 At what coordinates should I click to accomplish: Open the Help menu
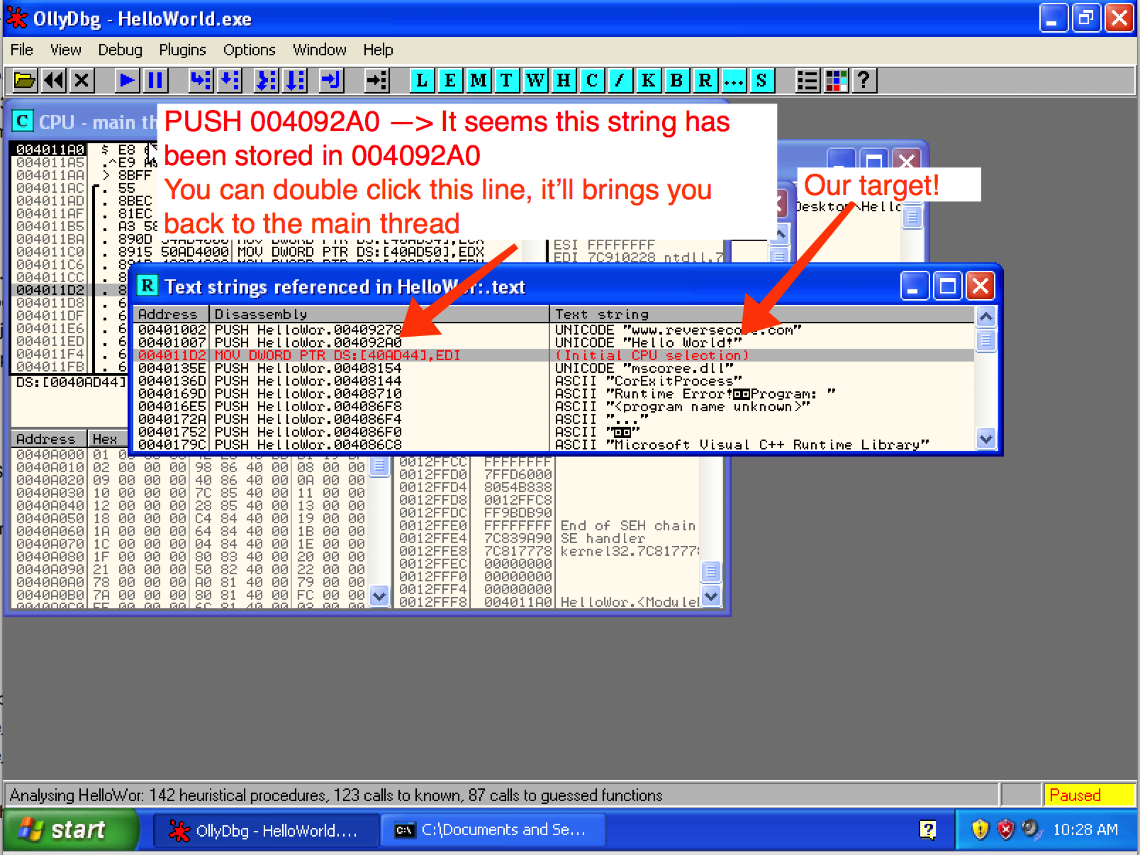pos(378,50)
